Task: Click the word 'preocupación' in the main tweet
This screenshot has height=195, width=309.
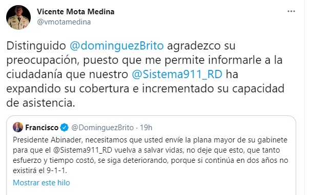Action: point(43,60)
